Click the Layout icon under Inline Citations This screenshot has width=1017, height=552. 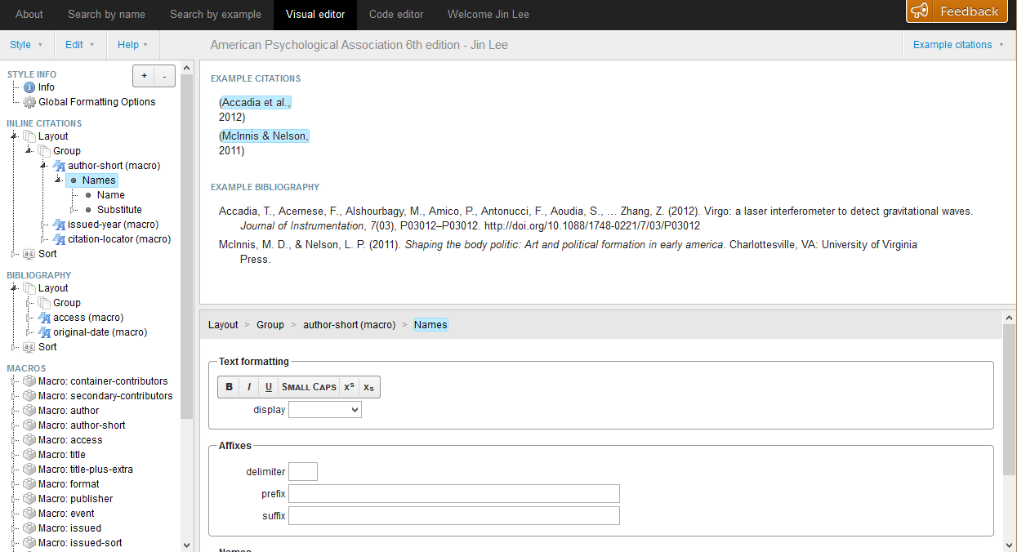pyautogui.click(x=29, y=136)
